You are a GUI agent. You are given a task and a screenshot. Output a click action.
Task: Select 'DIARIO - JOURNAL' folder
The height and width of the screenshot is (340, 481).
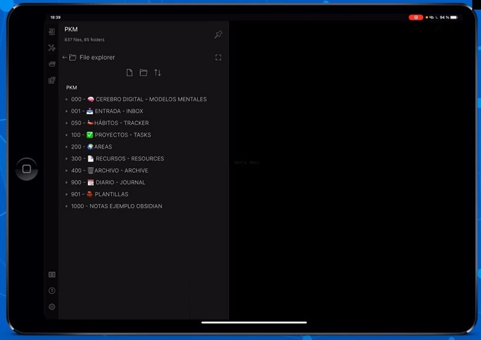[x=108, y=183]
